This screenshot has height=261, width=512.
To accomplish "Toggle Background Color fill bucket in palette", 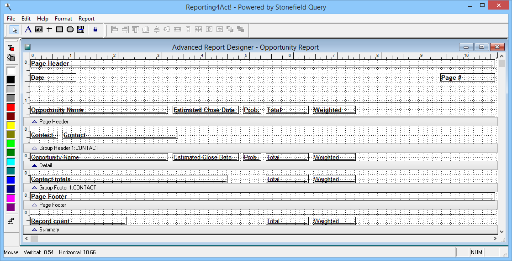I will pos(11,58).
